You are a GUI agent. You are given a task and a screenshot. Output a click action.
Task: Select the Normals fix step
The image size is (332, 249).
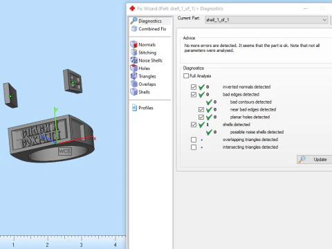click(x=147, y=44)
